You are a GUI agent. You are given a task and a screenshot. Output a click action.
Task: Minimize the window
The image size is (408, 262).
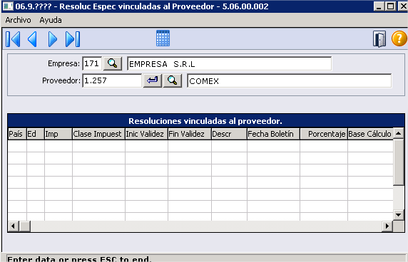point(379,6)
